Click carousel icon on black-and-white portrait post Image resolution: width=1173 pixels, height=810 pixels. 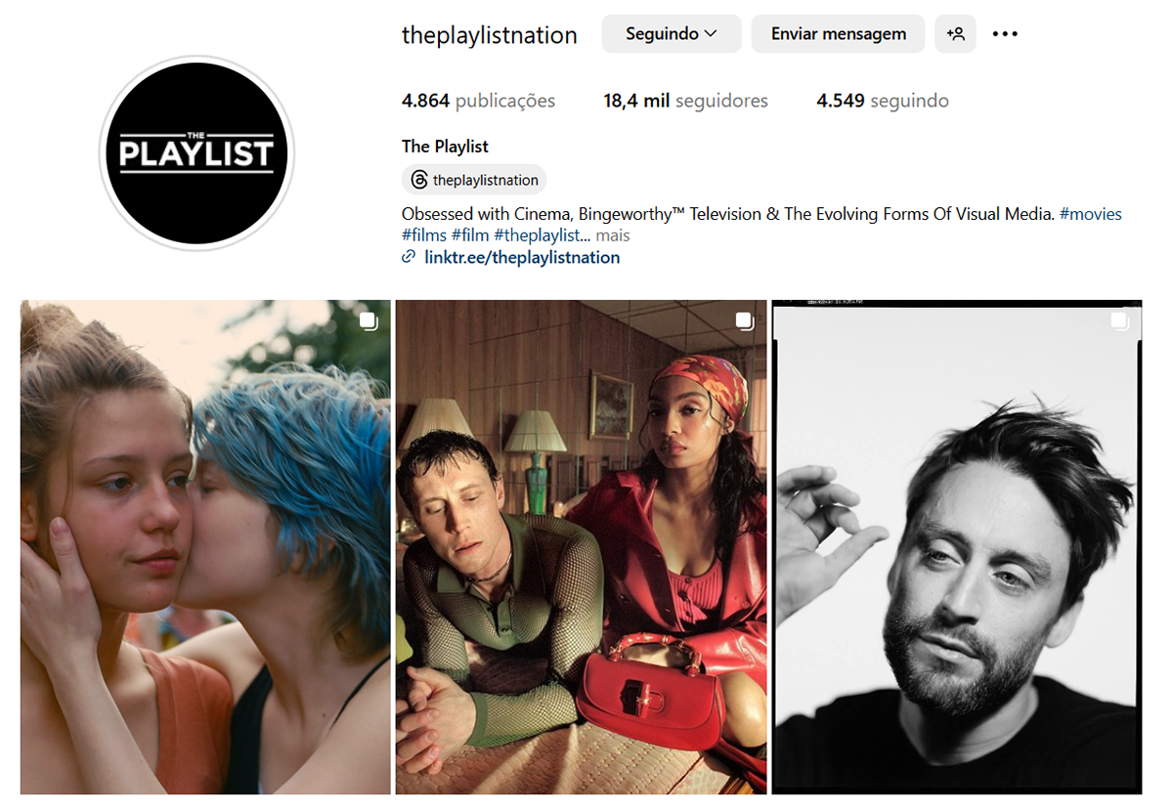point(1120,321)
